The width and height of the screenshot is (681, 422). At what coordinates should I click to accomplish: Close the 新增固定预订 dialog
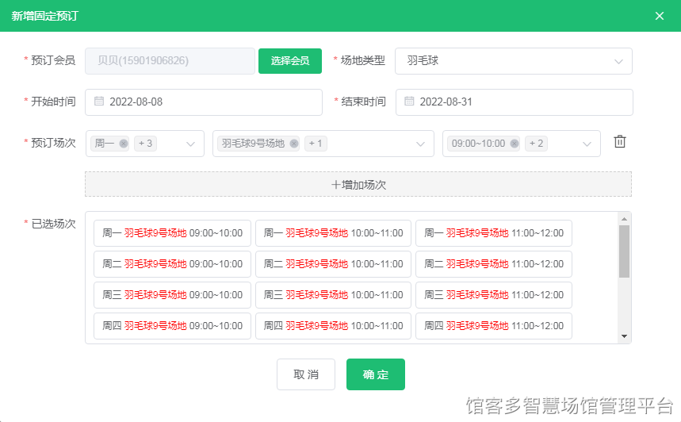tap(659, 16)
